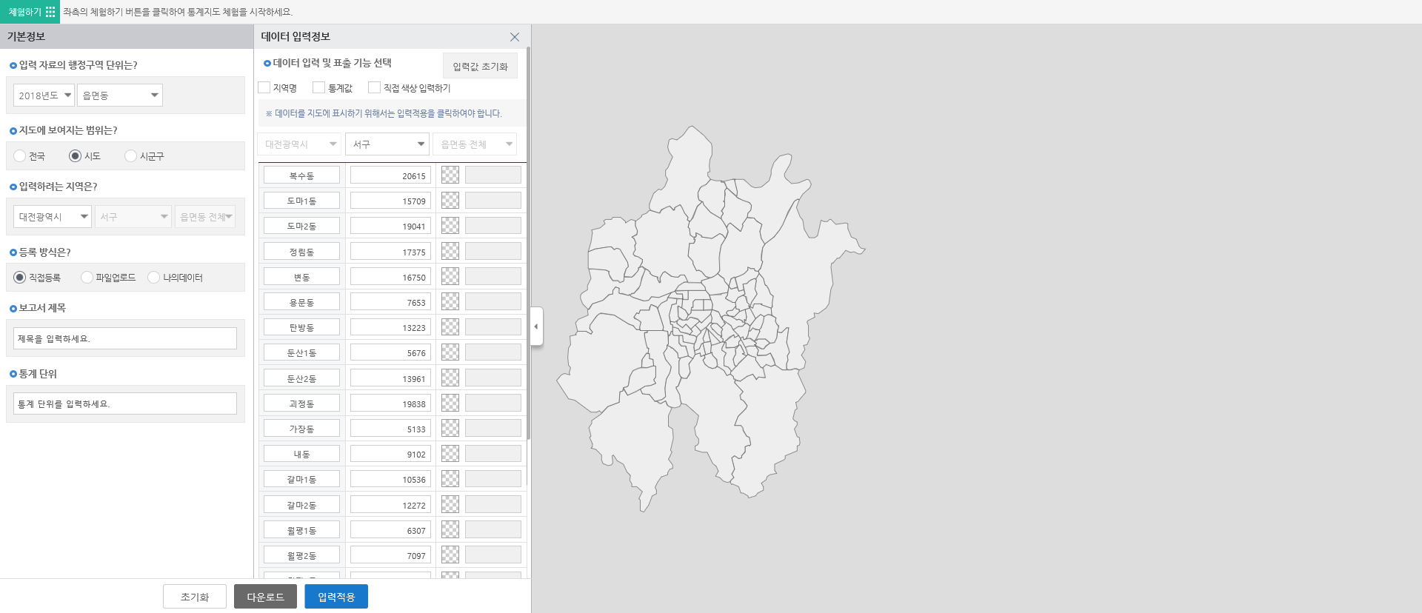1422x613 pixels.
Task: Open the 2018년도 year dropdown
Action: coord(44,96)
